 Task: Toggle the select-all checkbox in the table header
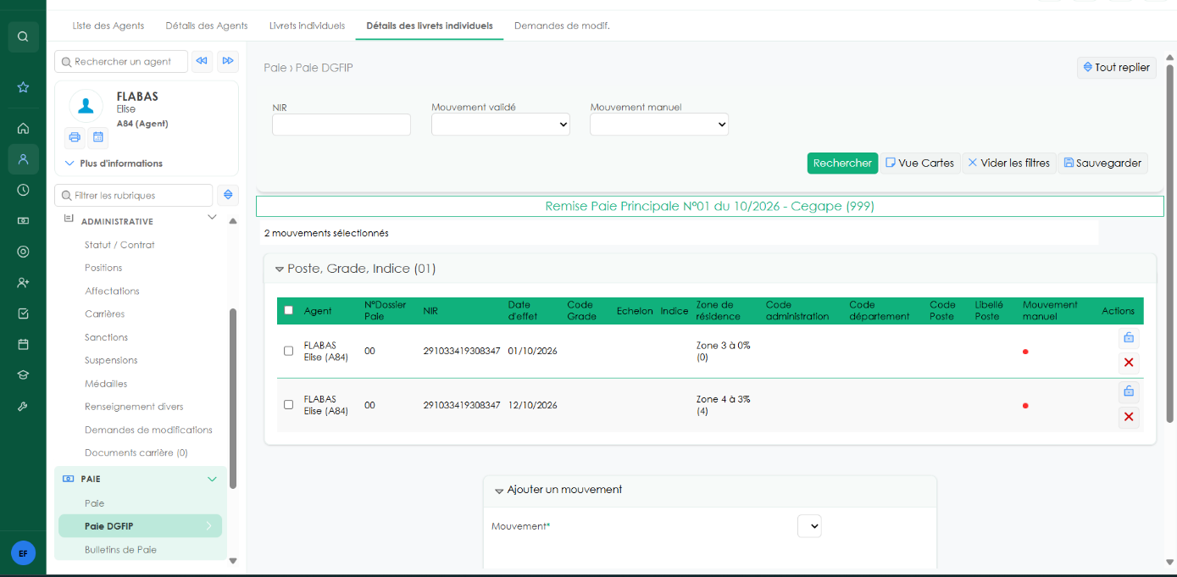tap(288, 310)
